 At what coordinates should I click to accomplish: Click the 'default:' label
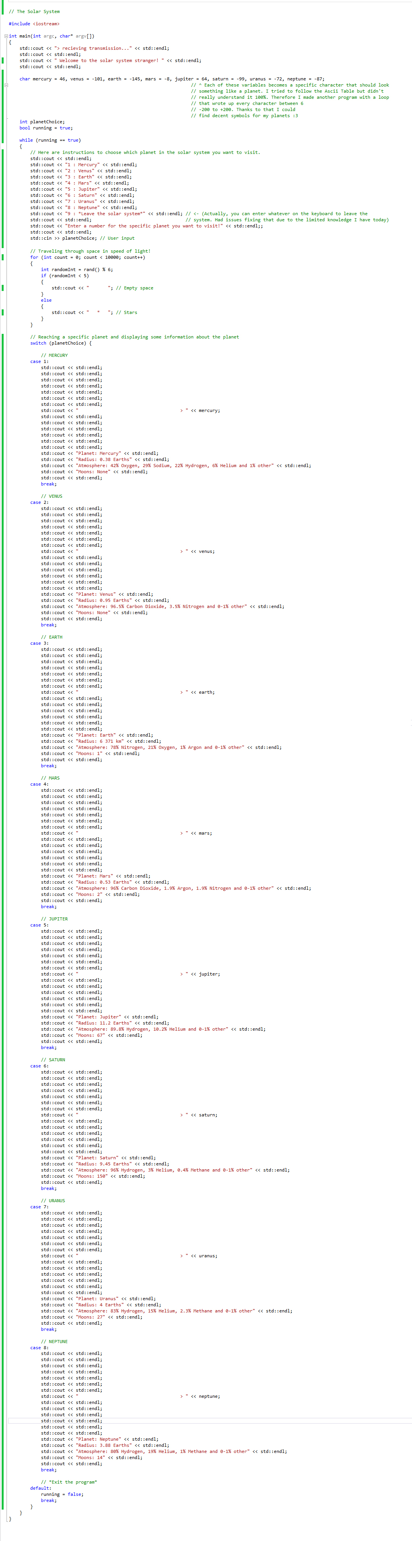(x=41, y=1489)
